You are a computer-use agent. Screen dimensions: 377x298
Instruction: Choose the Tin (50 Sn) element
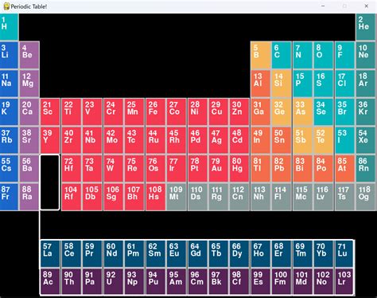click(x=282, y=140)
